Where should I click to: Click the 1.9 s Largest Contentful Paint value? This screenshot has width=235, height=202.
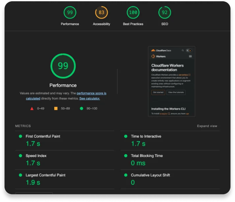tap(33, 183)
